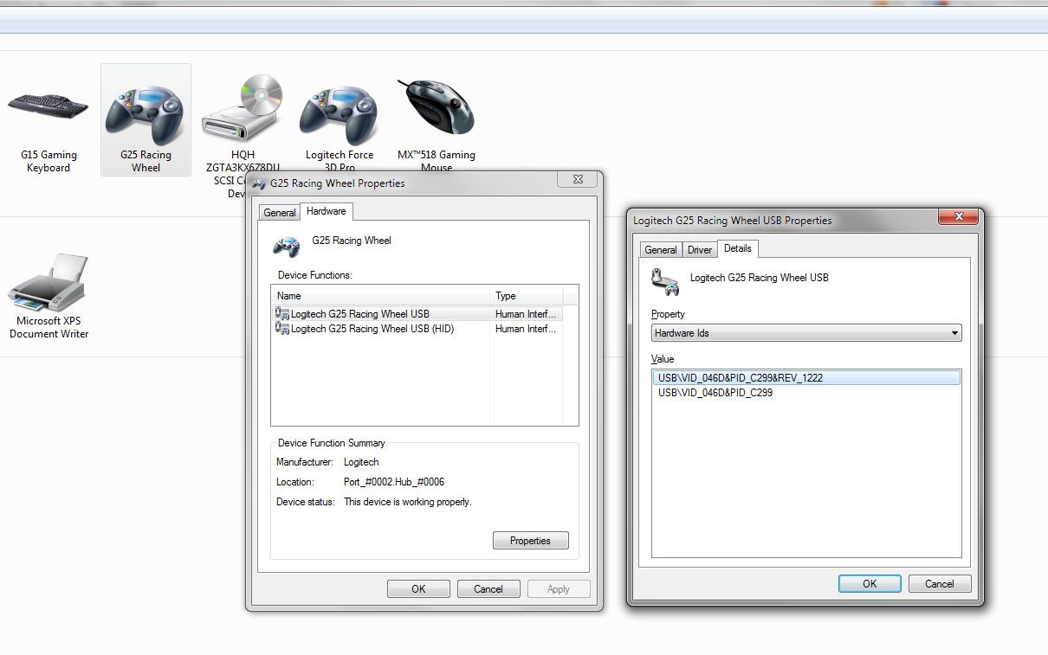The width and height of the screenshot is (1048, 655).
Task: Select the Logitech G25 Racing Wheel USB (HID) row
Action: [417, 329]
